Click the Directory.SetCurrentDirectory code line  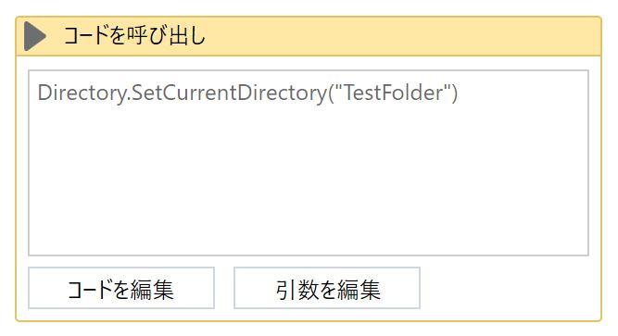pyautogui.click(x=247, y=93)
